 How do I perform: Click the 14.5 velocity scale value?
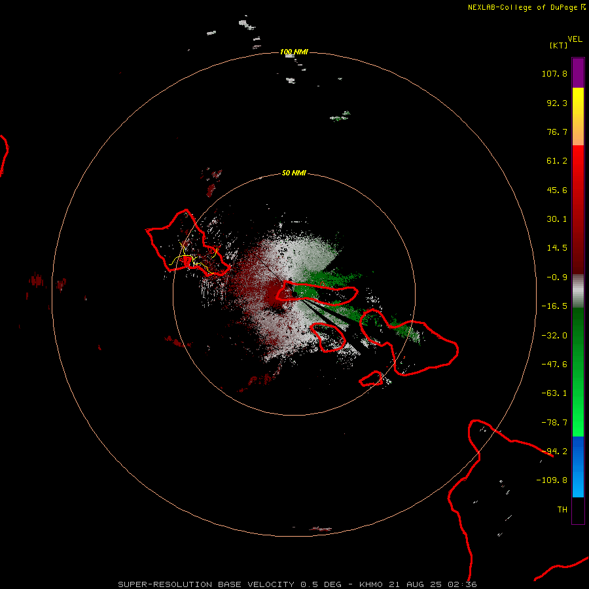[x=557, y=248]
